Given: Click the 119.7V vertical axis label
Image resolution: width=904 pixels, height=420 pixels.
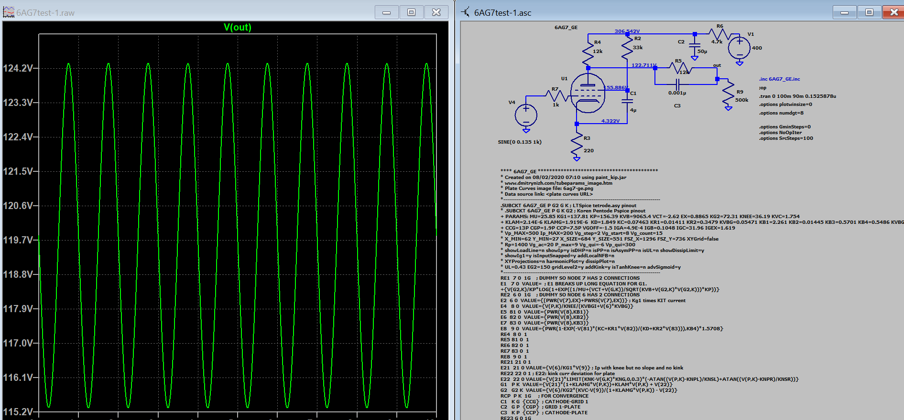Looking at the screenshot, I should (x=18, y=240).
